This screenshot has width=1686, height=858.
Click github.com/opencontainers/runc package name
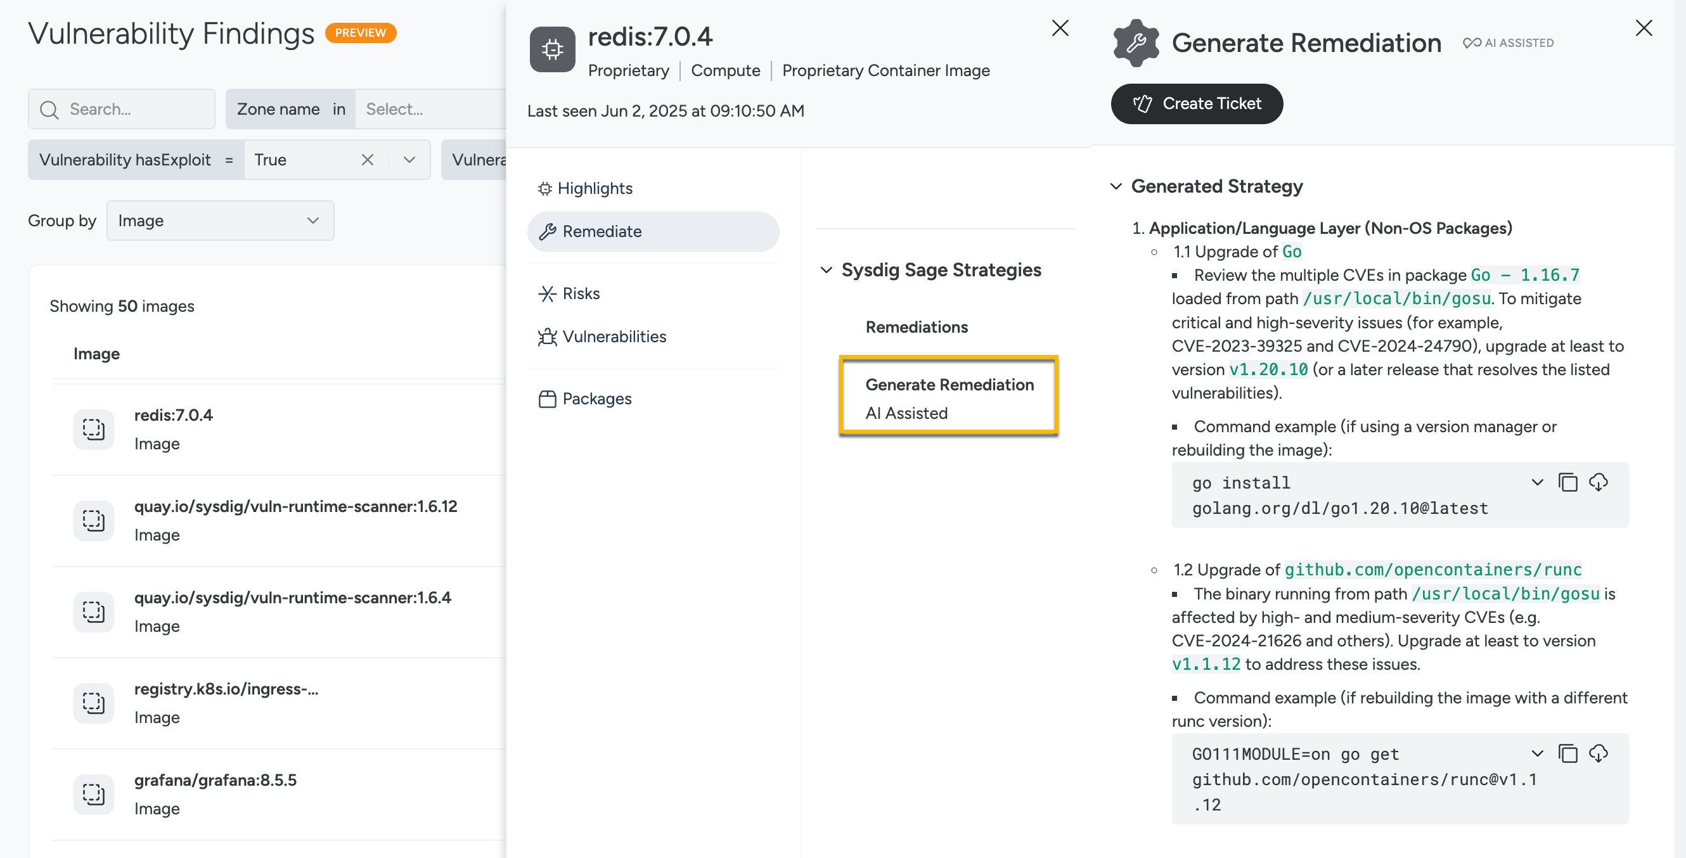[x=1432, y=570]
